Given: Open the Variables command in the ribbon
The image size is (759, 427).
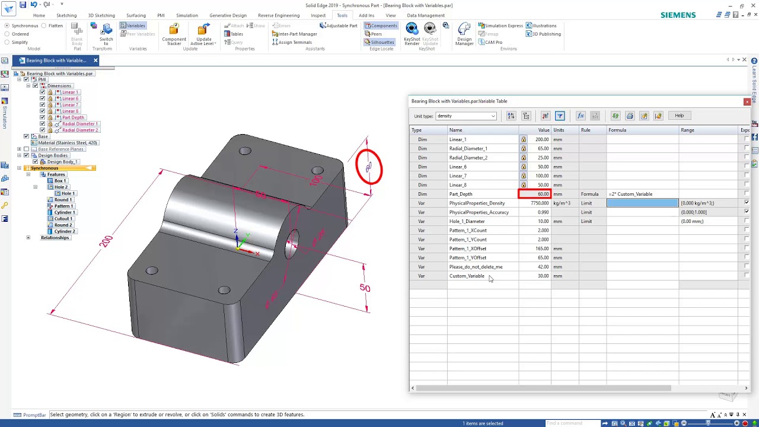Looking at the screenshot, I should pyautogui.click(x=133, y=26).
